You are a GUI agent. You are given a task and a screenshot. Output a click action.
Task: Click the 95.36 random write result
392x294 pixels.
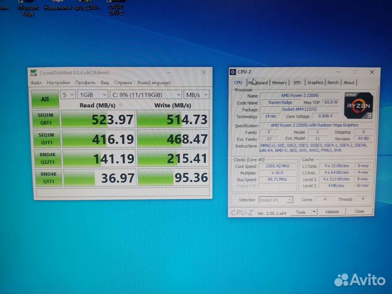tap(174, 177)
